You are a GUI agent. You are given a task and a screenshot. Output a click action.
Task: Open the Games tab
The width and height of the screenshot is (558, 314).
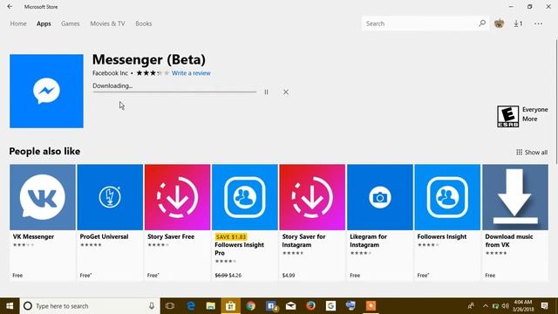[x=70, y=24]
